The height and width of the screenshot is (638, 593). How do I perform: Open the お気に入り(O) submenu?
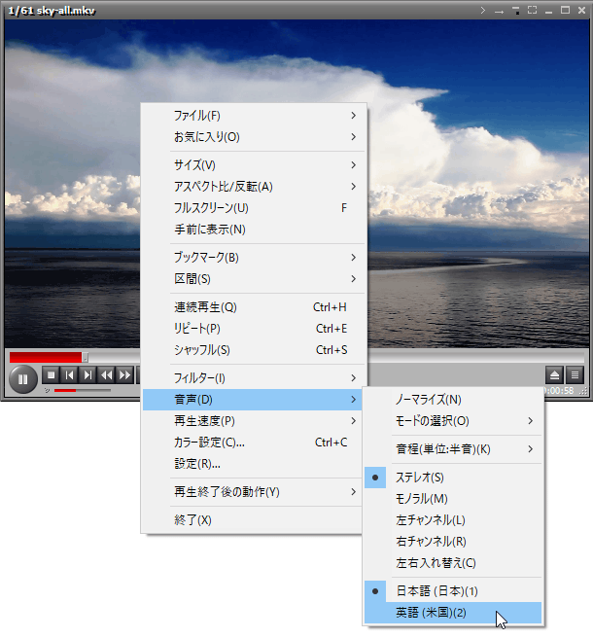(254, 137)
